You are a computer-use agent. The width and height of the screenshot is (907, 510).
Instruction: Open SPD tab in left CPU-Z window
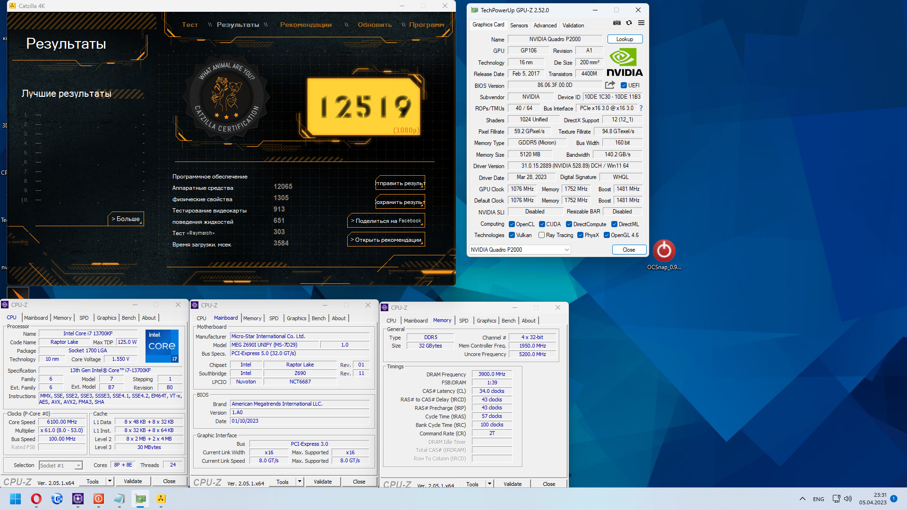point(84,318)
